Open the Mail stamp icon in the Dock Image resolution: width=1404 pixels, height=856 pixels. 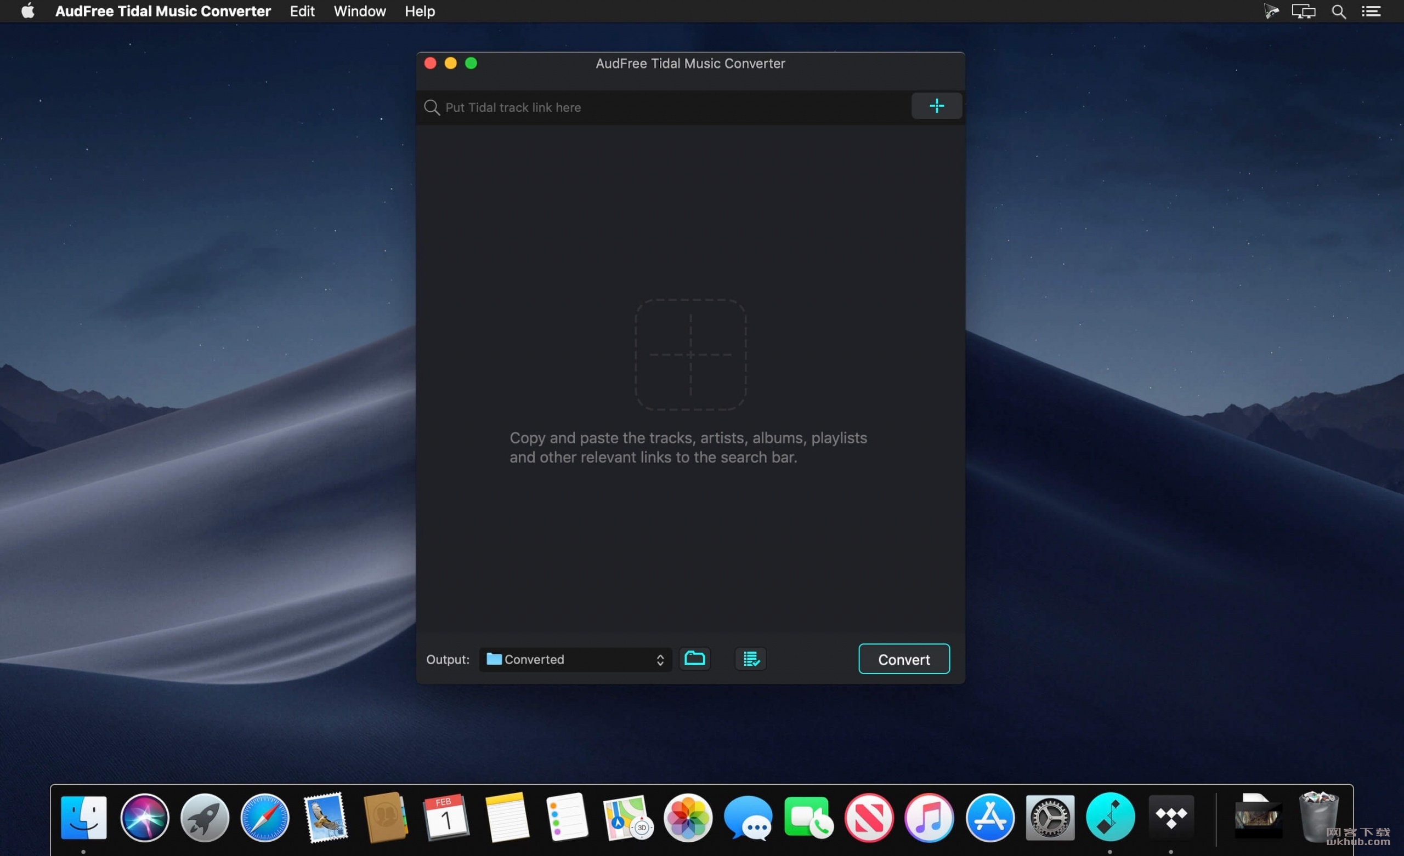pyautogui.click(x=325, y=818)
